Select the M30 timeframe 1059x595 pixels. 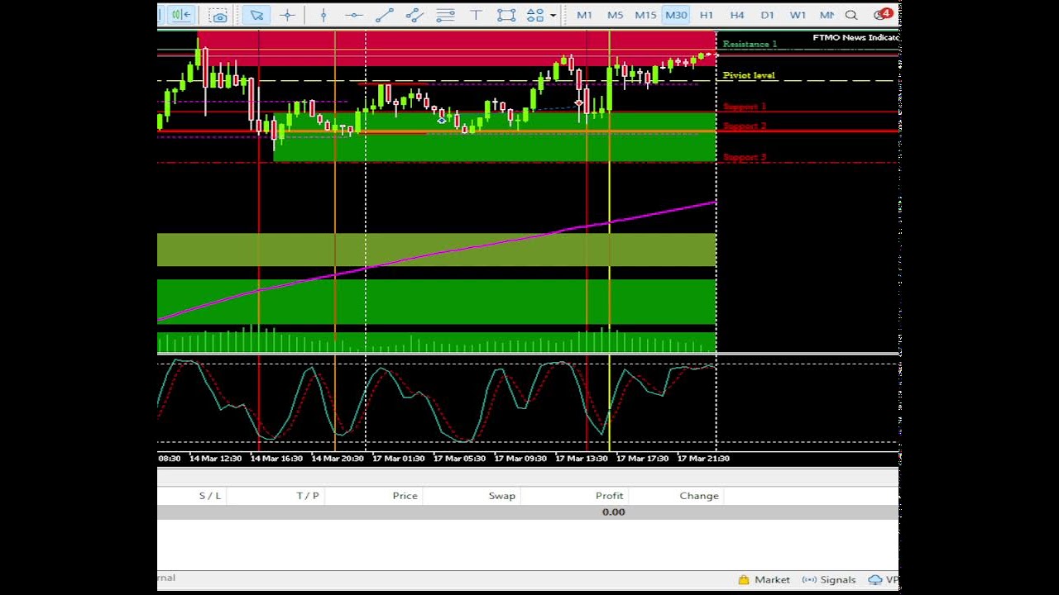pos(676,15)
